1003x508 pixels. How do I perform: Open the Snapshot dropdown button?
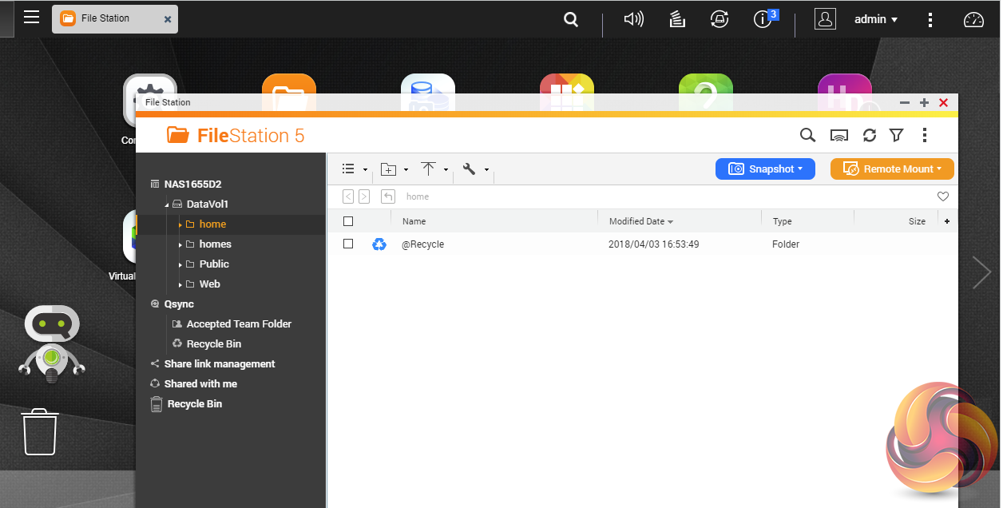[765, 169]
